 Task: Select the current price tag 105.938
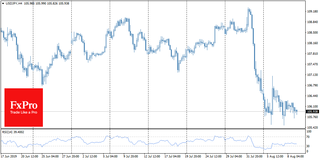pyautogui.click(x=312, y=112)
